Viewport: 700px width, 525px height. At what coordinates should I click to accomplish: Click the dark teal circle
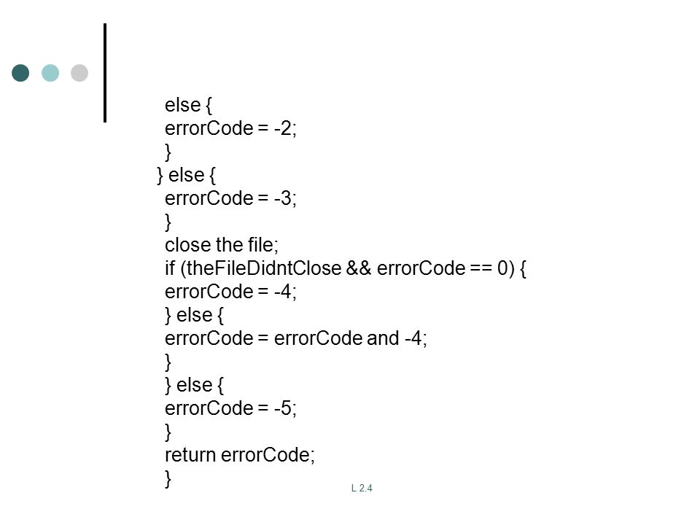[20, 73]
